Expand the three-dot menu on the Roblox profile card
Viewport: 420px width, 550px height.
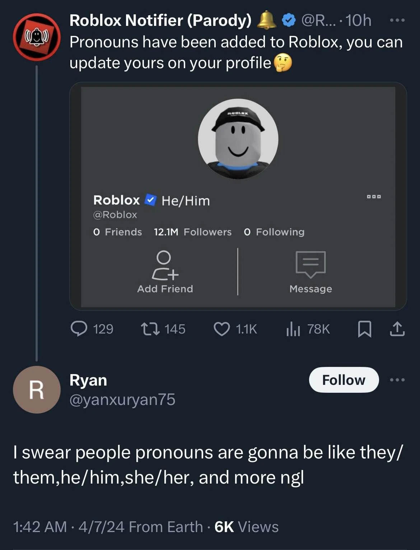coord(374,196)
